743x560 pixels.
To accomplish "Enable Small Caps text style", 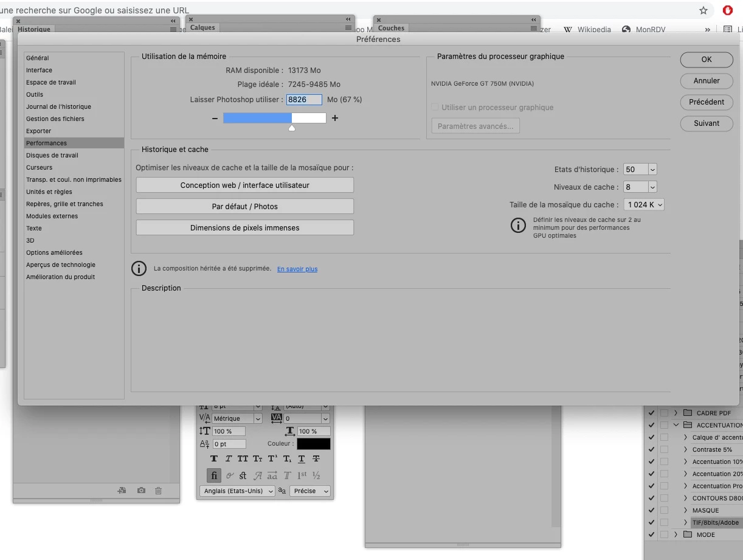I will [258, 459].
